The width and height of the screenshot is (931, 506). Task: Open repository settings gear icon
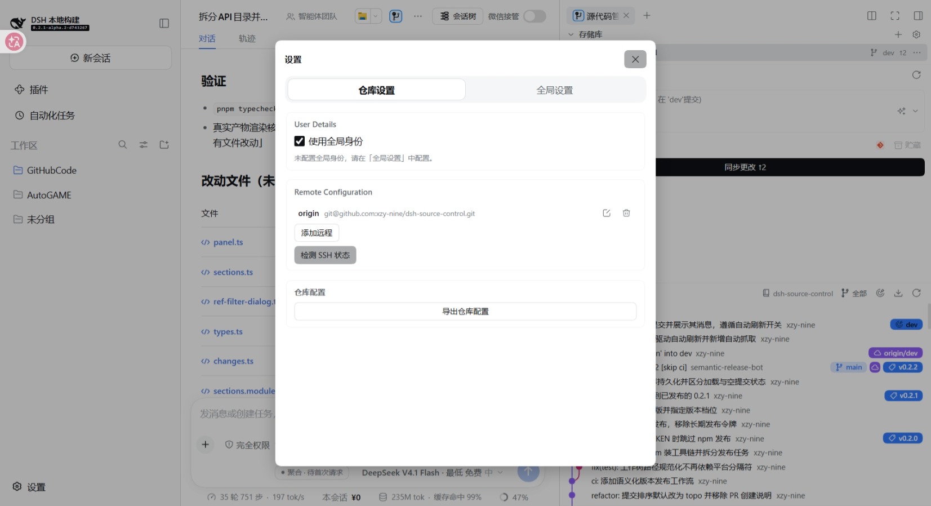pyautogui.click(x=916, y=34)
